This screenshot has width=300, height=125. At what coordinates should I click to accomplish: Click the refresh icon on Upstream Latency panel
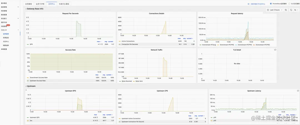298,91
